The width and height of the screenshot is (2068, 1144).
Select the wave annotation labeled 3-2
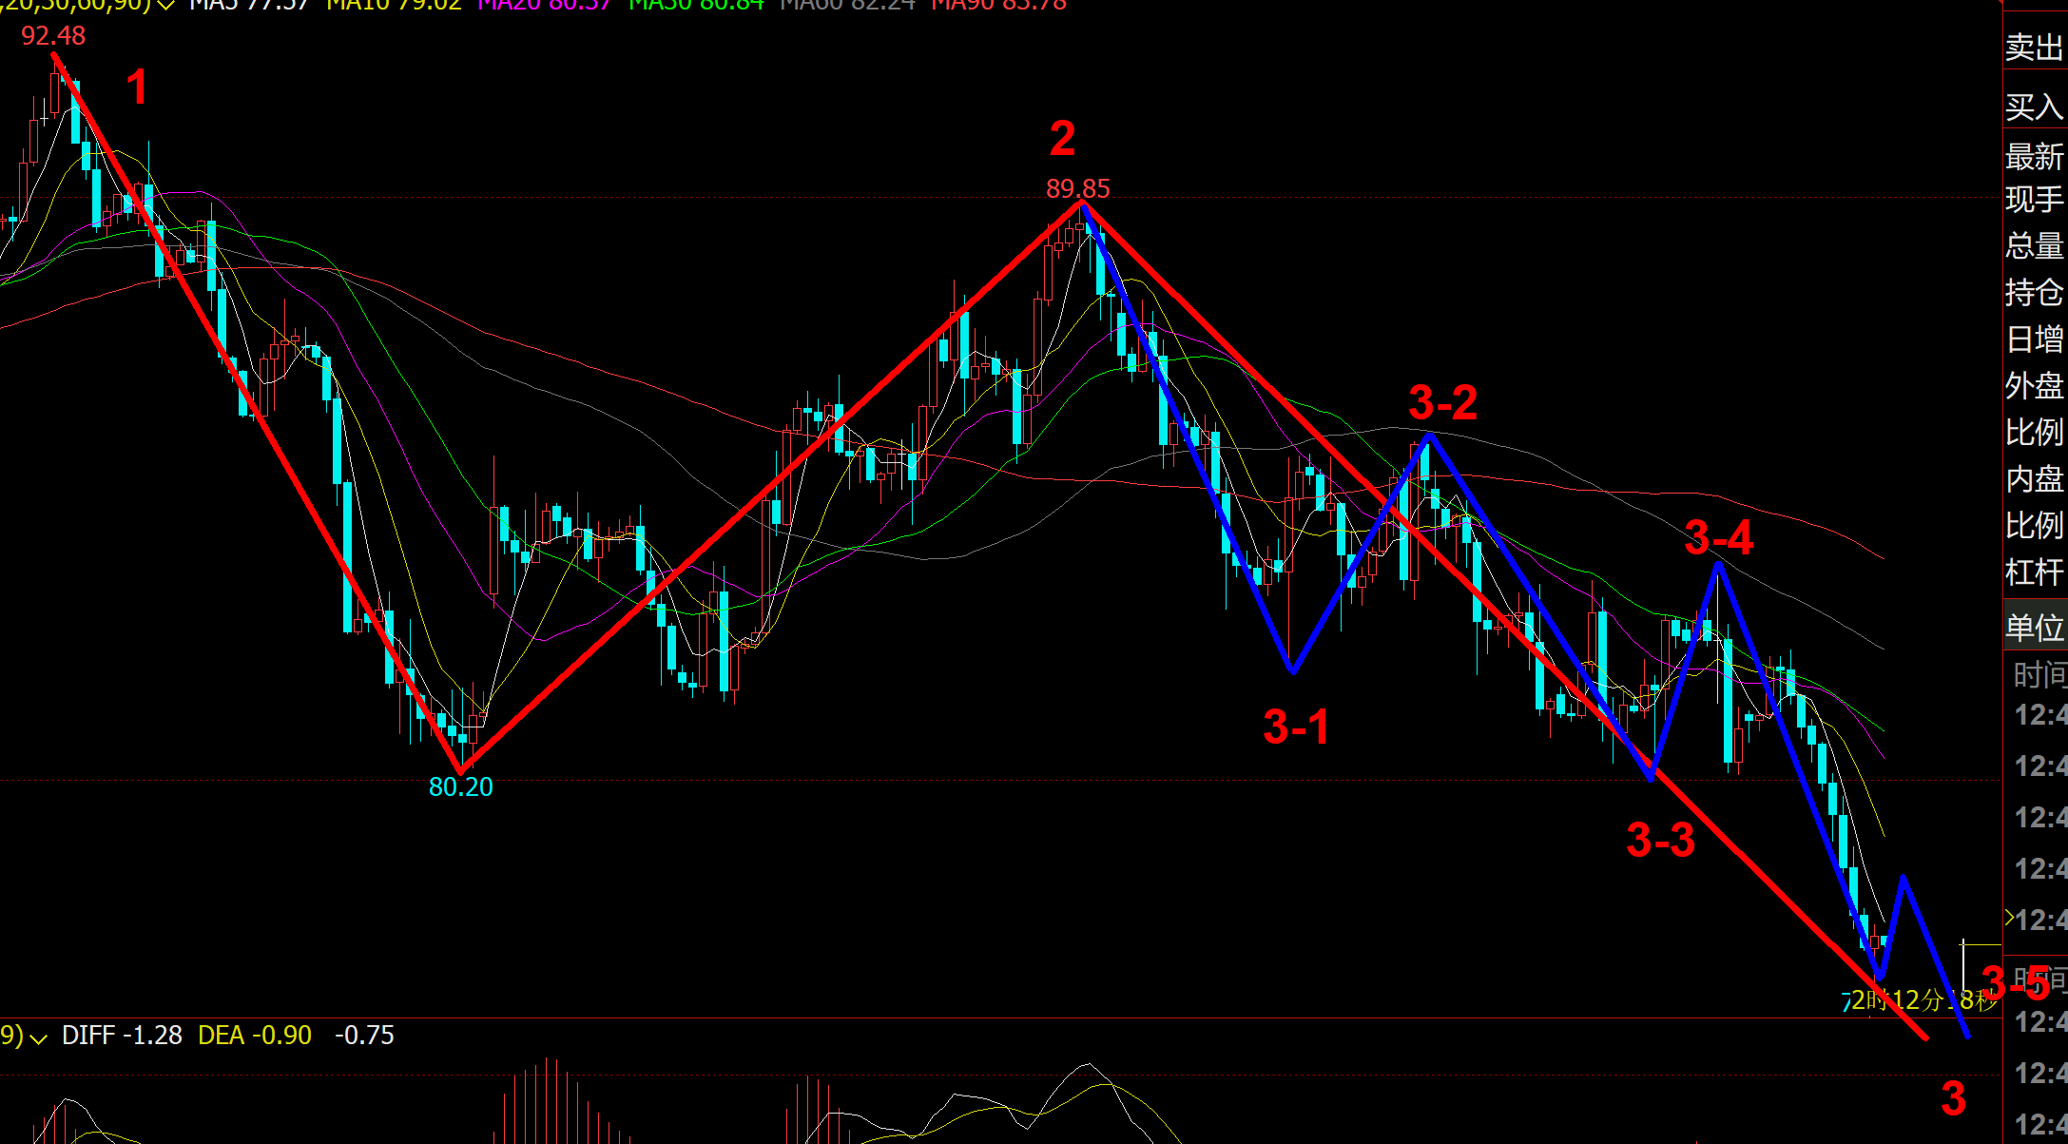pyautogui.click(x=1442, y=402)
